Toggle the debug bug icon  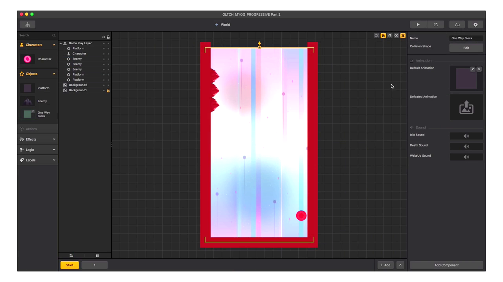coord(403,36)
